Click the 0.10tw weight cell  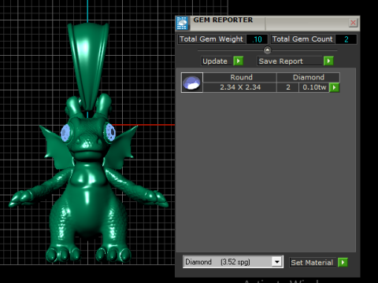(x=314, y=87)
